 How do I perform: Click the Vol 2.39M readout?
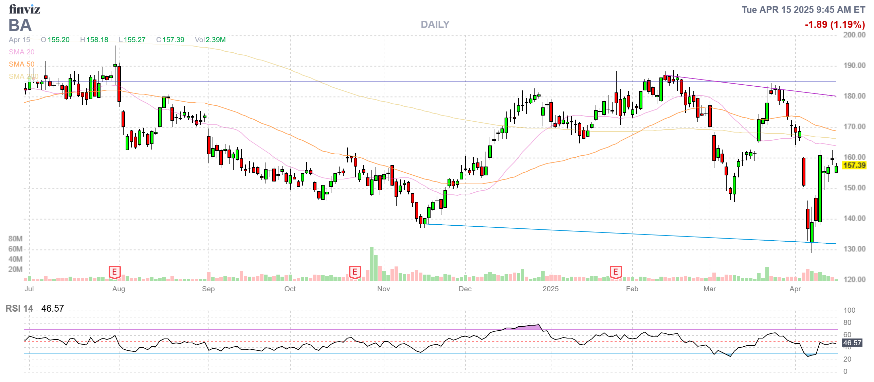click(x=210, y=40)
